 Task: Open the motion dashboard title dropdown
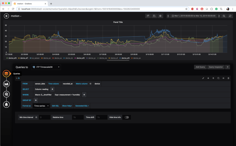(16, 16)
